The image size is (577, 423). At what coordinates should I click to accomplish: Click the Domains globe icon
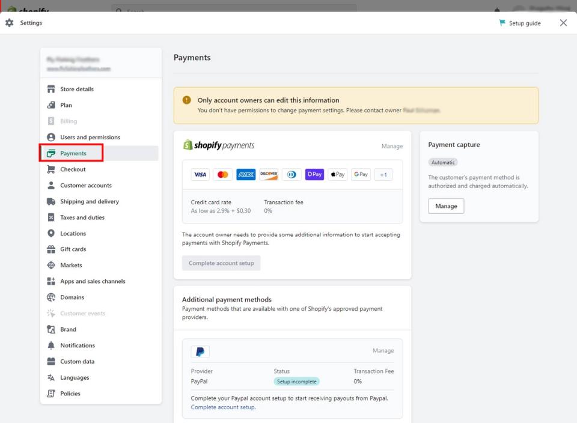[51, 297]
